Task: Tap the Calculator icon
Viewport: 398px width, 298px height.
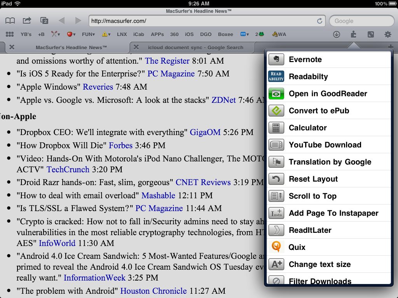Action: (x=276, y=128)
